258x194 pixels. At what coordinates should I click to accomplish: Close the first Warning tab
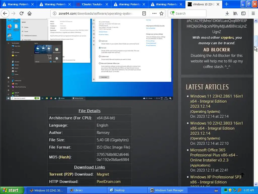[33, 4]
